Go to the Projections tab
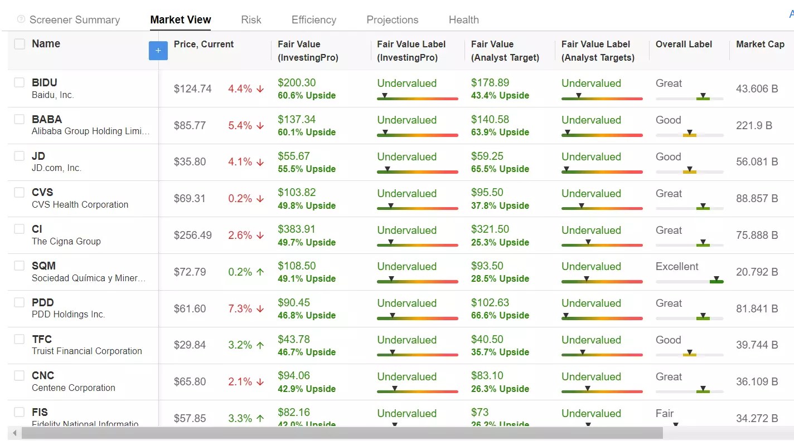This screenshot has width=794, height=441. coord(392,19)
